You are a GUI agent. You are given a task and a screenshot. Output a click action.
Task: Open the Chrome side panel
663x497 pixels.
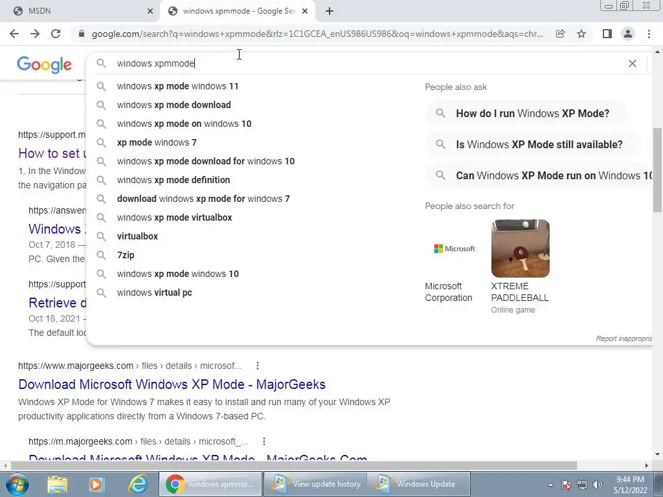tap(607, 34)
